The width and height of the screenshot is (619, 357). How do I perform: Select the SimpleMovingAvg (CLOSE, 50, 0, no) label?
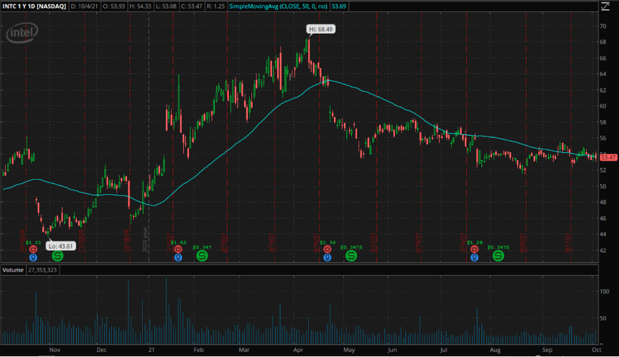278,7
